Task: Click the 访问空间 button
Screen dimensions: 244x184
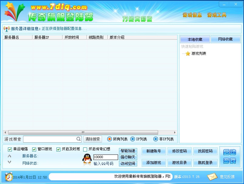Action: 128,163
